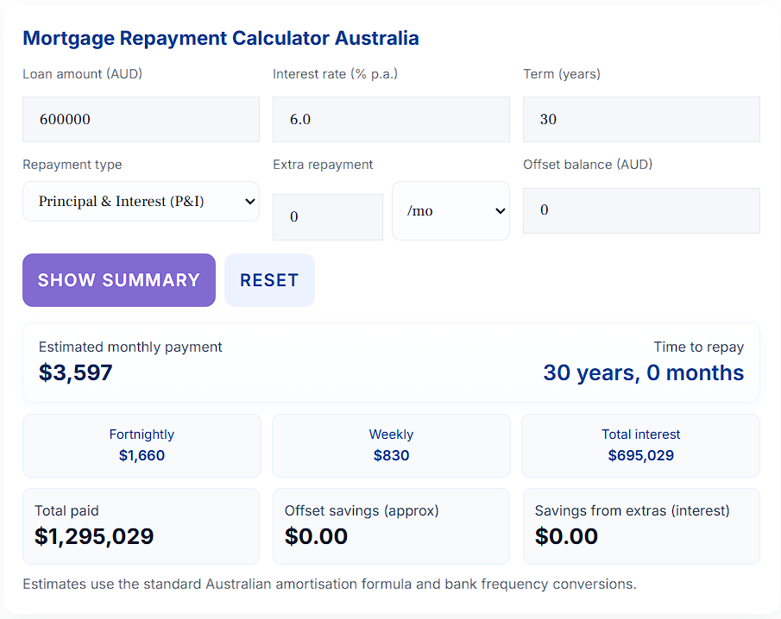The width and height of the screenshot is (781, 619).
Task: Click the Total paid $1,295,029 card
Action: coord(141,527)
